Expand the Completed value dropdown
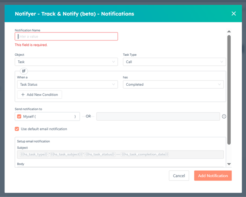The width and height of the screenshot is (246, 197). (x=173, y=84)
